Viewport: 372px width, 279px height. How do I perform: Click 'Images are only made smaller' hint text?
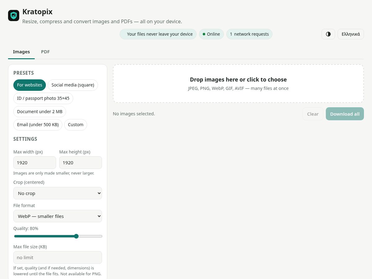54,173
